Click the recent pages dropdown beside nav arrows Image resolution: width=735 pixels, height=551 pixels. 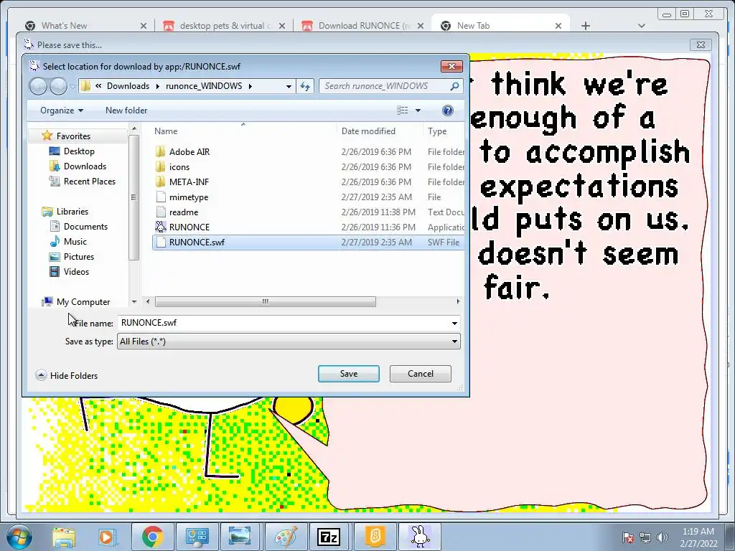click(72, 86)
